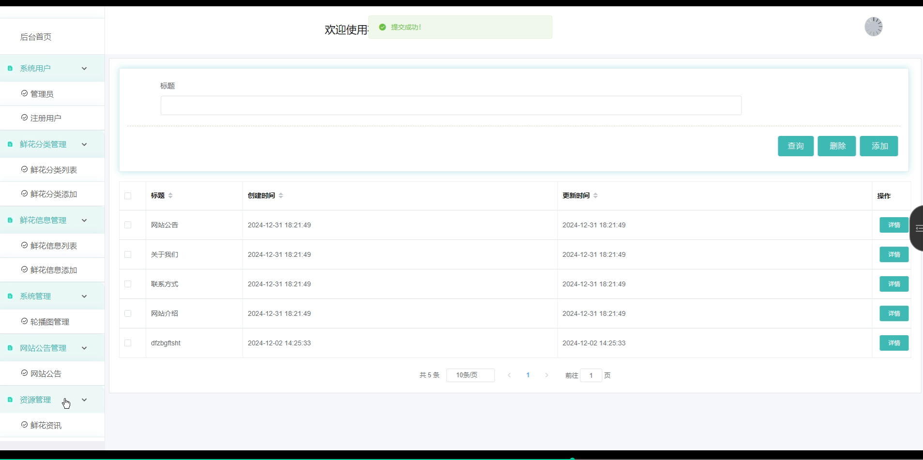Go to next page arrow
Viewport: 923px width, 460px height.
[546, 375]
